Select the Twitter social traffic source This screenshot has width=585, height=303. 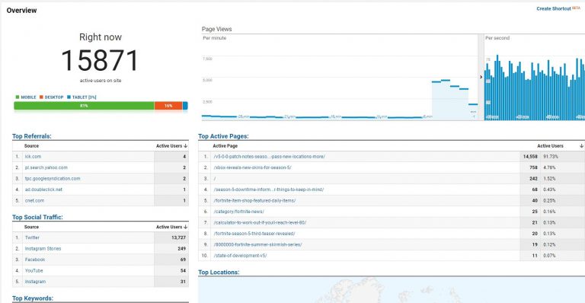32,238
